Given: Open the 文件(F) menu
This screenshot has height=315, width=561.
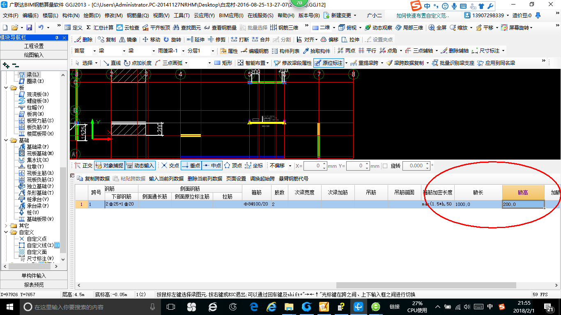Looking at the screenshot, I should [x=10, y=16].
